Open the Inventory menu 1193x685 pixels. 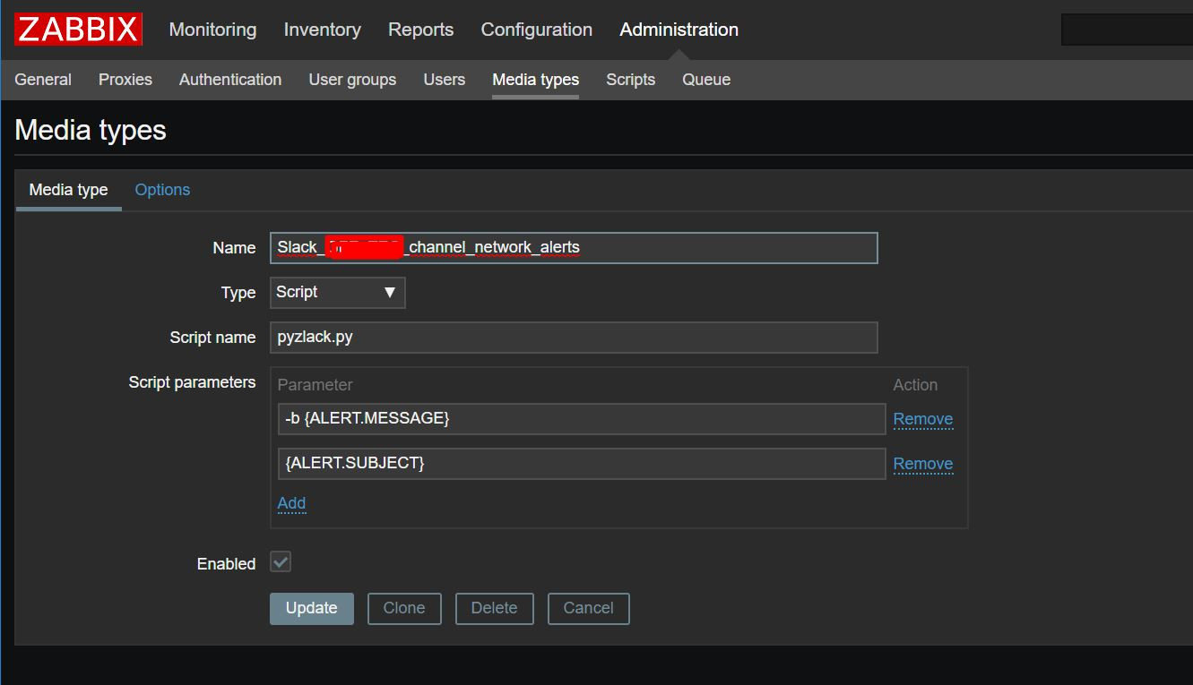(322, 30)
